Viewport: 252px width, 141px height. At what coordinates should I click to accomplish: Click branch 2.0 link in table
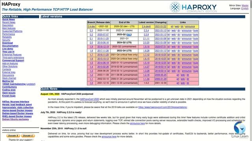(91, 43)
